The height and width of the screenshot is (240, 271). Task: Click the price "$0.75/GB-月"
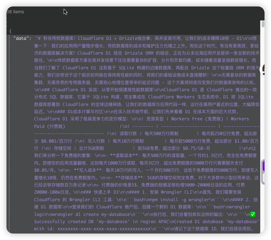(197, 148)
